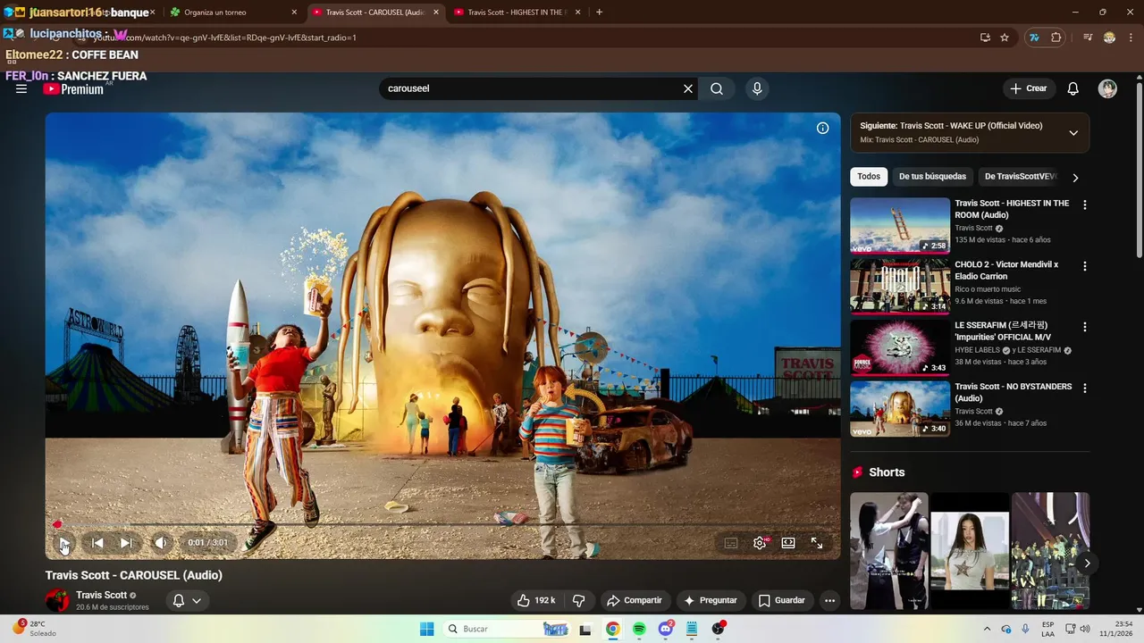Clear the search box text with X
The image size is (1144, 643).
point(688,88)
